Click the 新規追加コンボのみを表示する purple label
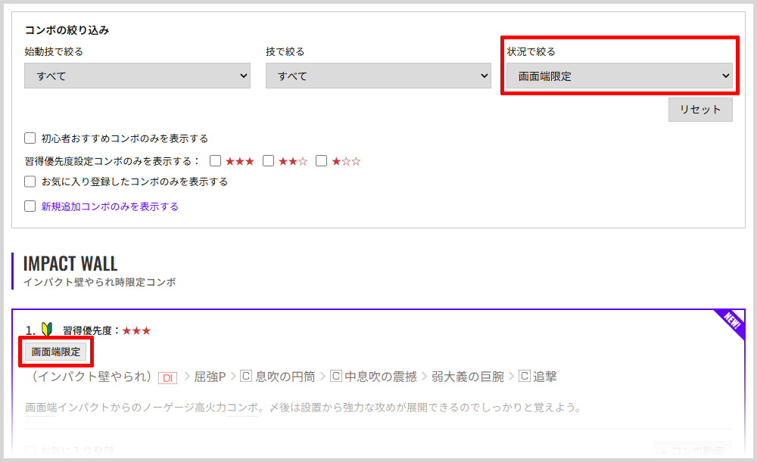 (110, 206)
